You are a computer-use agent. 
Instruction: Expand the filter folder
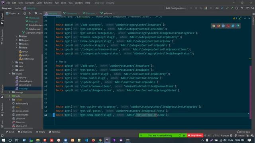coord(16,37)
